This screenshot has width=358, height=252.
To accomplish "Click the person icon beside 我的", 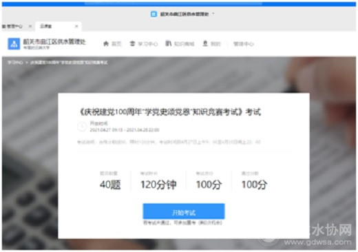I will tap(205, 43).
